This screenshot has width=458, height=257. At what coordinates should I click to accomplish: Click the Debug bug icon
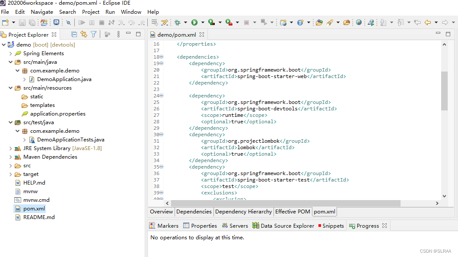(x=177, y=22)
